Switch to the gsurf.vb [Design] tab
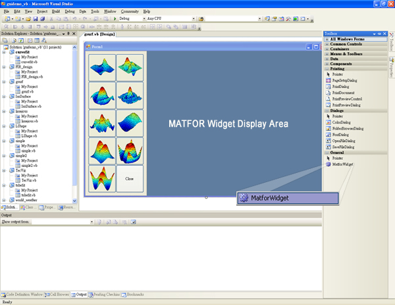 pyautogui.click(x=99, y=34)
